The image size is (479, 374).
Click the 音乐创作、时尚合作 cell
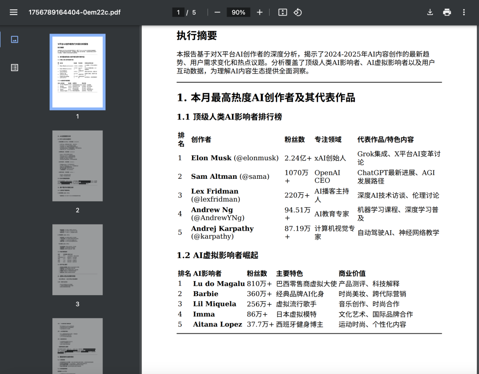point(369,304)
